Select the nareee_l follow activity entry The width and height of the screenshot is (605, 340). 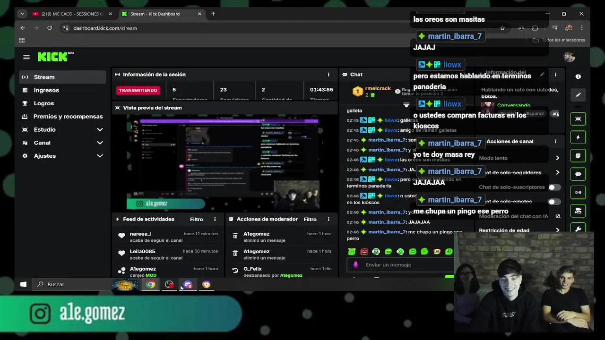(x=168, y=237)
